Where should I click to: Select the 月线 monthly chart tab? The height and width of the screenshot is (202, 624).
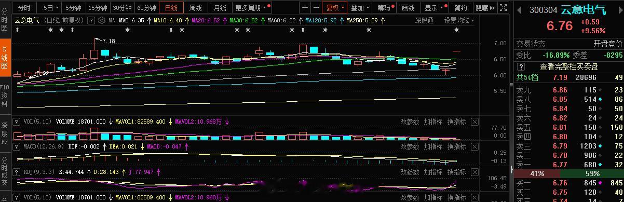click(x=220, y=8)
